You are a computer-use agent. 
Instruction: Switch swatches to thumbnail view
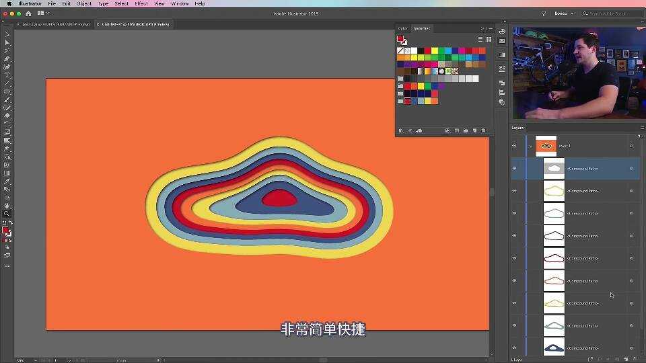coord(489,39)
